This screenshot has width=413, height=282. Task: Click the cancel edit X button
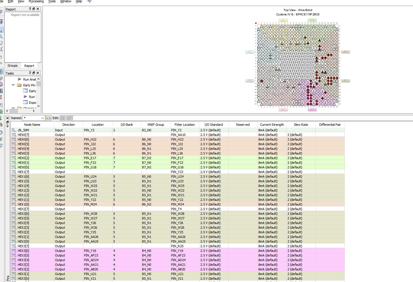point(63,118)
